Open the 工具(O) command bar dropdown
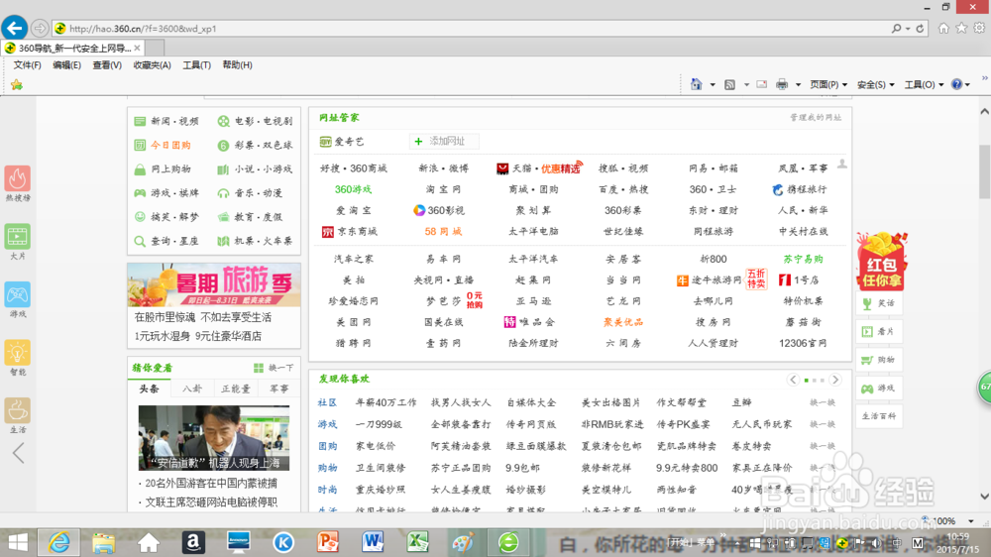 coord(924,84)
